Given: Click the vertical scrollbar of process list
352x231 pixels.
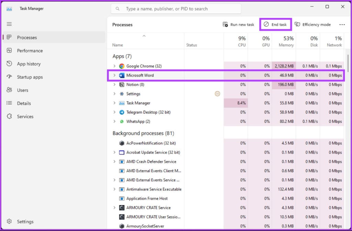Looking at the screenshot, I should click(348, 63).
